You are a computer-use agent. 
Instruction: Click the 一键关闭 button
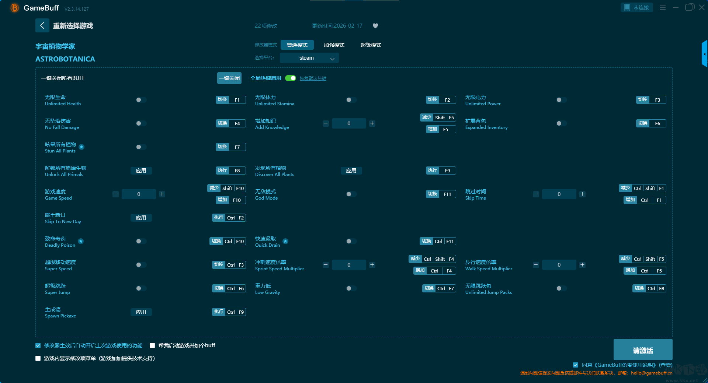pyautogui.click(x=229, y=78)
